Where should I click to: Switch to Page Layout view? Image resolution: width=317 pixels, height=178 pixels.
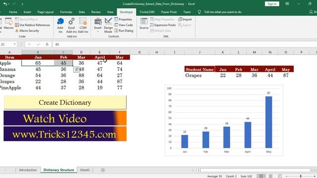point(270,176)
